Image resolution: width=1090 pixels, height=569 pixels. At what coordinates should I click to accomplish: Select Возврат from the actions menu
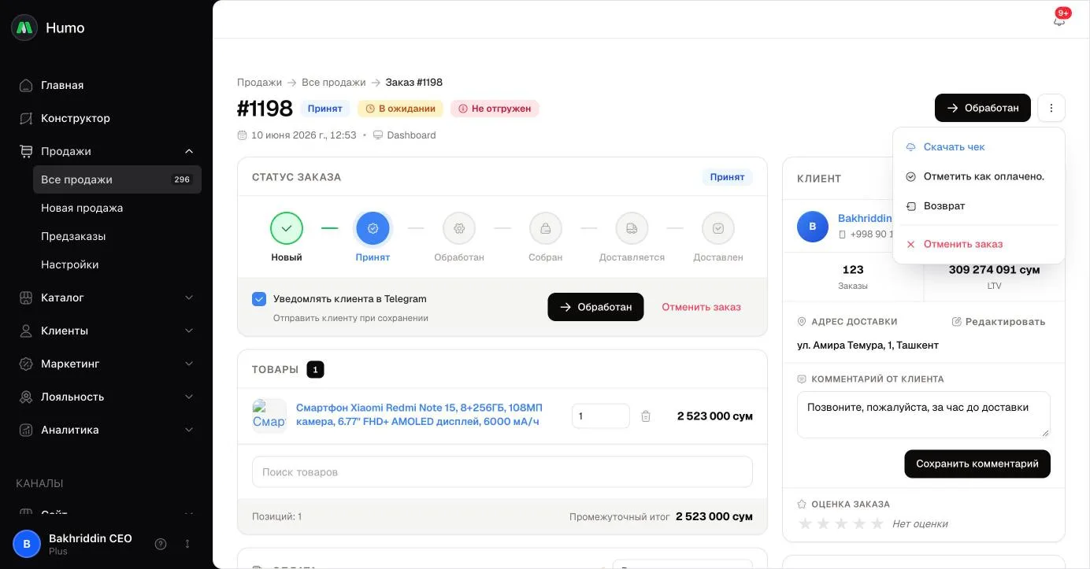coord(979,206)
